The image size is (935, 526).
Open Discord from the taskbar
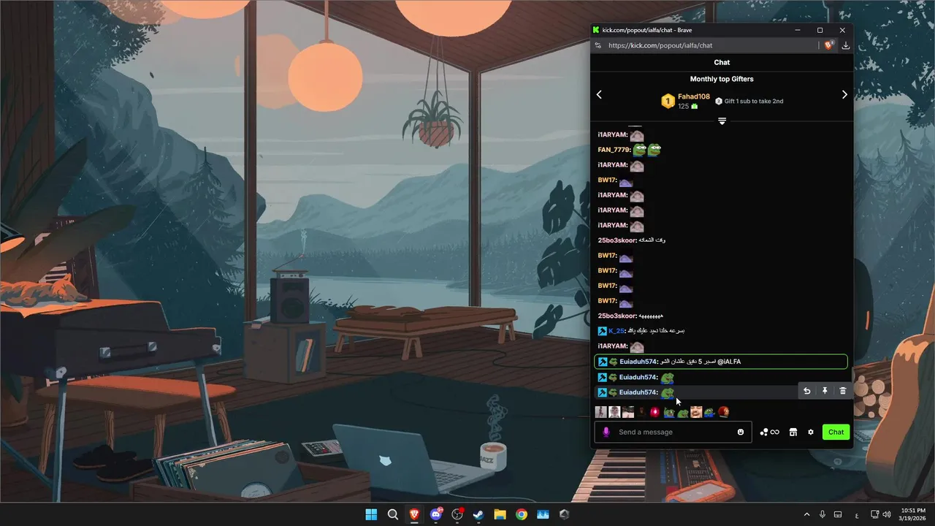pos(436,514)
